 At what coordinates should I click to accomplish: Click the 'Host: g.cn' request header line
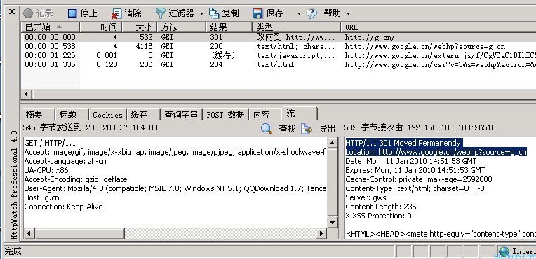(41, 197)
